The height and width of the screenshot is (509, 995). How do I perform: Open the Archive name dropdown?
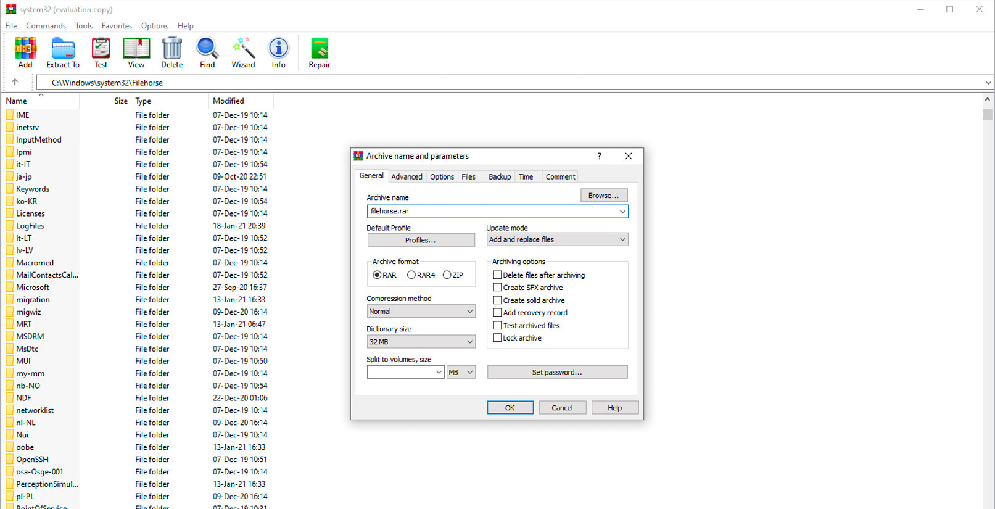point(622,211)
